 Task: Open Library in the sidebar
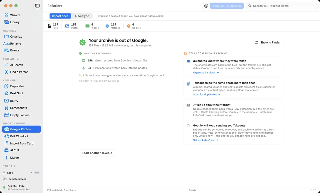[21, 22]
